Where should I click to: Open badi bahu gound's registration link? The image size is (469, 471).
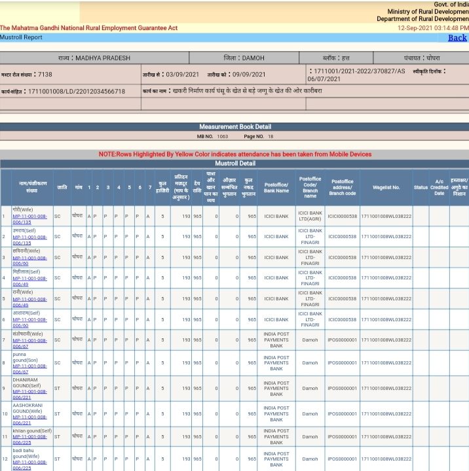[x=29, y=465]
